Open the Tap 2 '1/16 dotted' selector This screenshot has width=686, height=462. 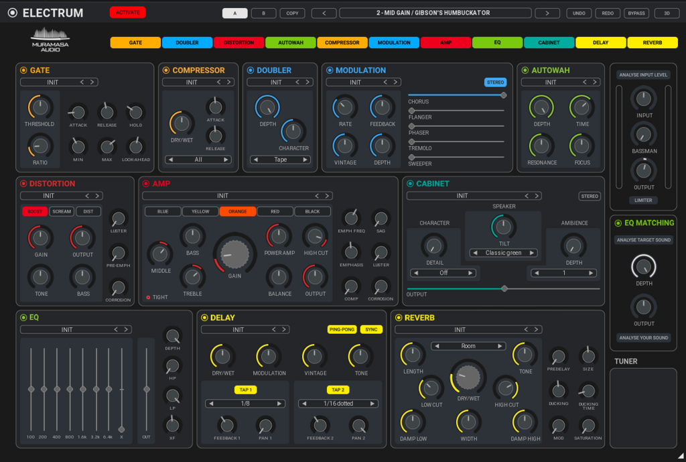tap(338, 403)
